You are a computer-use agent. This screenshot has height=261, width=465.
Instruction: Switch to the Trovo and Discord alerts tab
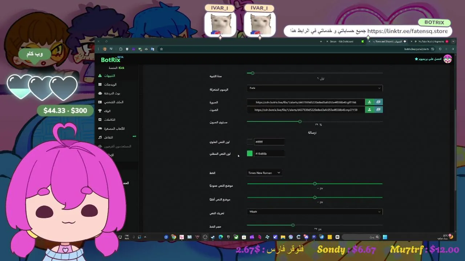387,41
